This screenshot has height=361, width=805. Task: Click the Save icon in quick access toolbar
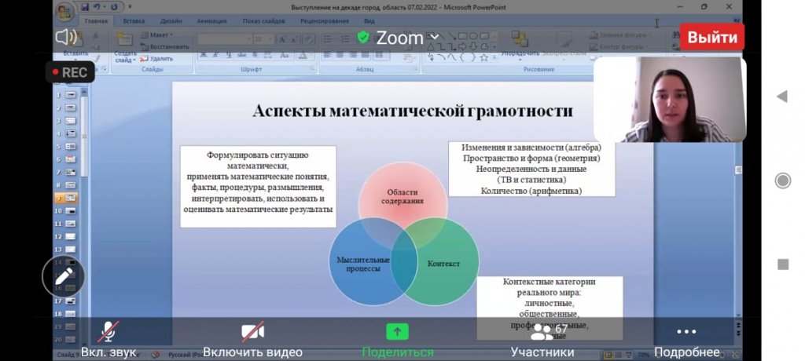83,7
